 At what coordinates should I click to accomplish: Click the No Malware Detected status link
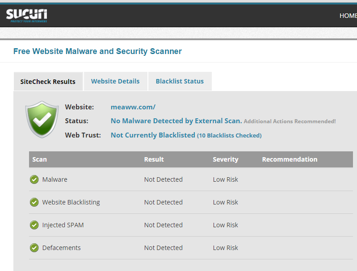[176, 121]
